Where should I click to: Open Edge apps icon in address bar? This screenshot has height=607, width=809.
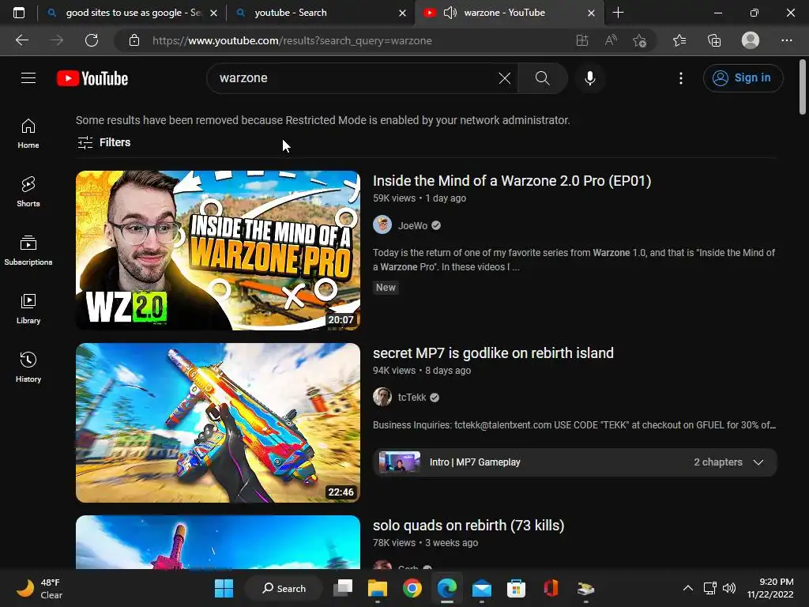pos(582,40)
